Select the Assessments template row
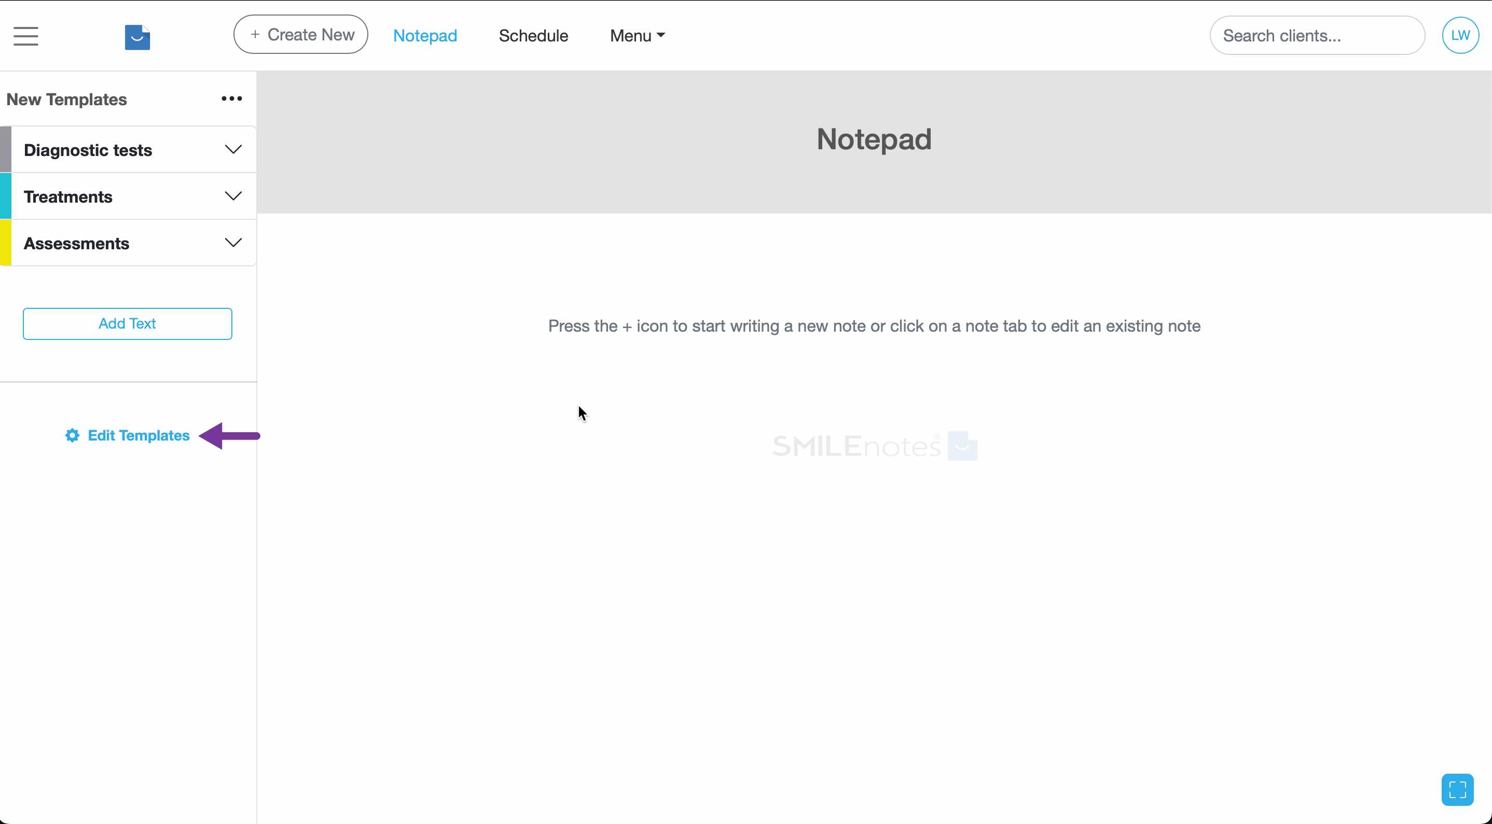 [128, 243]
